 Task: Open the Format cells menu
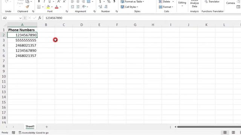click(166, 7)
